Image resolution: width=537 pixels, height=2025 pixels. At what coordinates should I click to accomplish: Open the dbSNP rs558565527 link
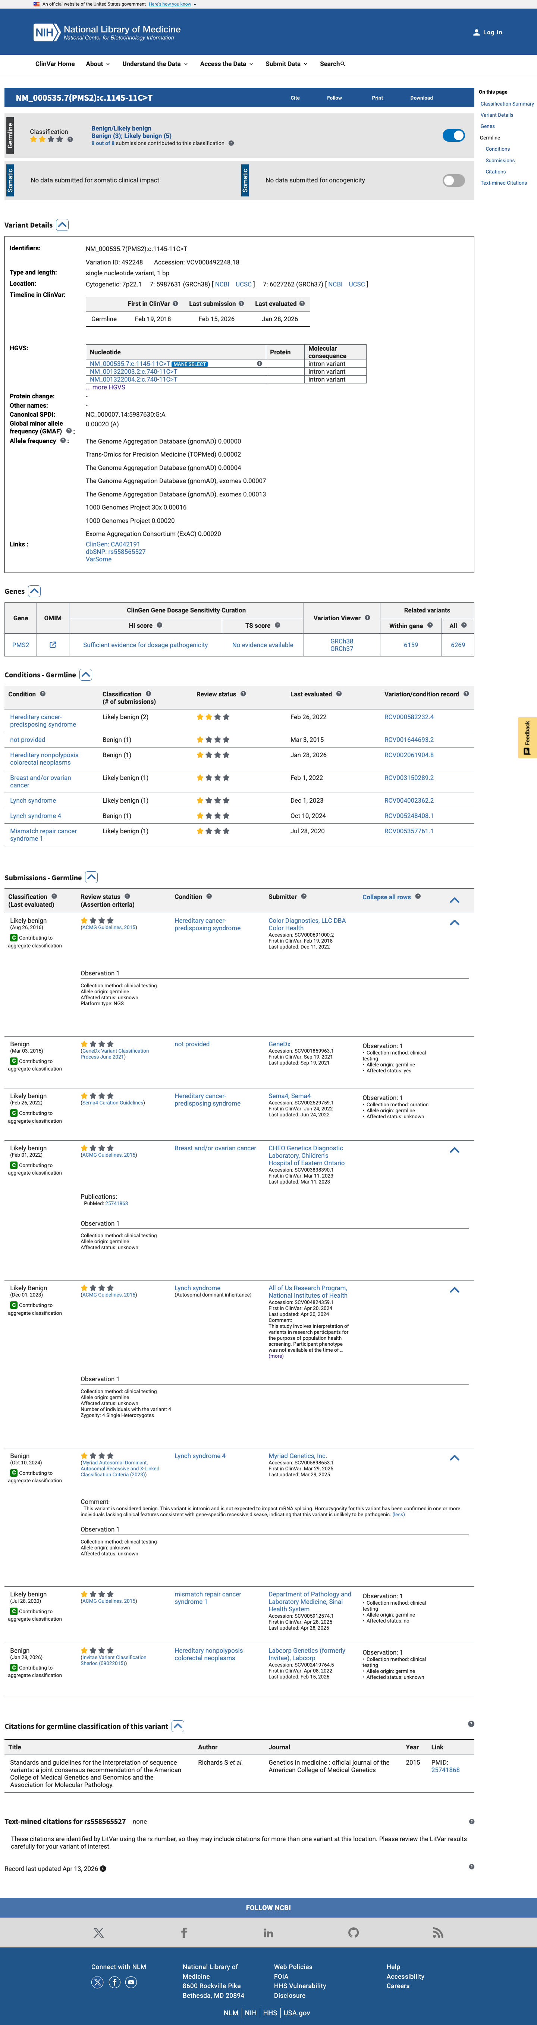tap(116, 552)
